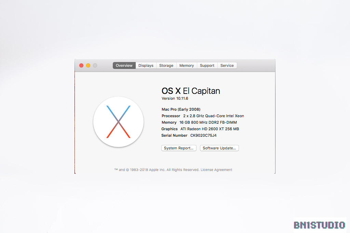Image resolution: width=350 pixels, height=233 pixels.
Task: Select the Overview tab
Action: (124, 65)
